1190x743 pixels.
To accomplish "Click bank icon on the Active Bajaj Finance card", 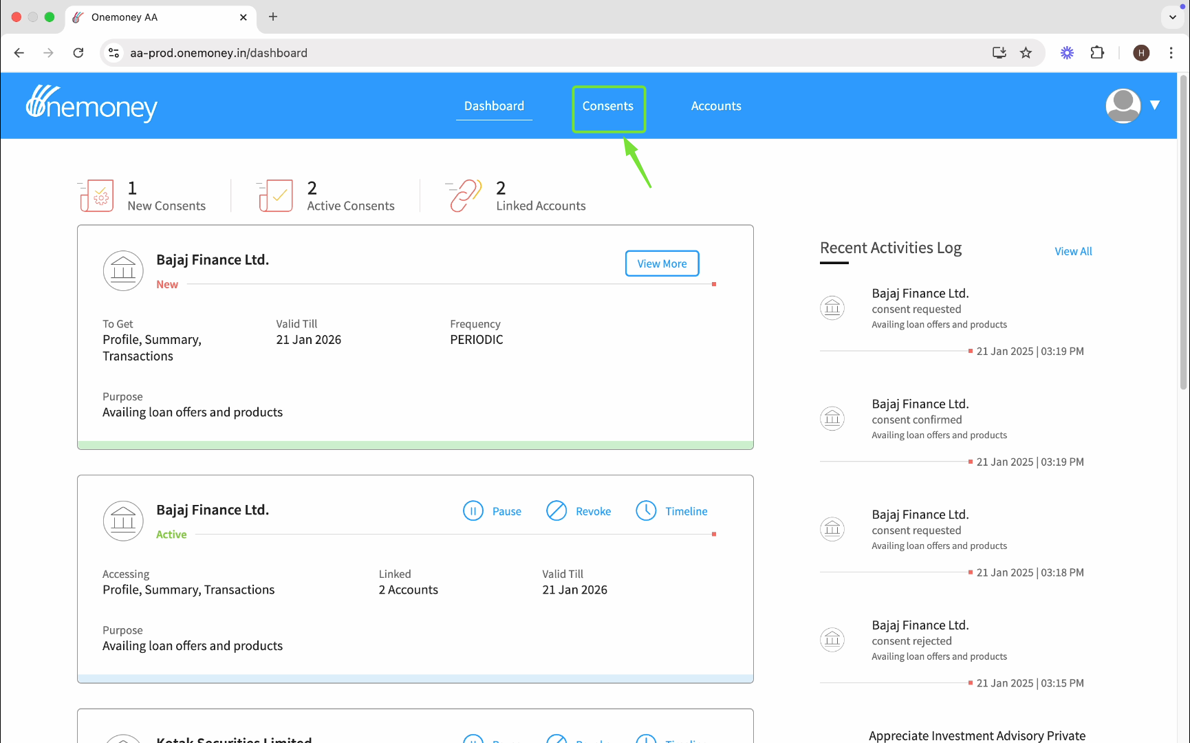I will click(x=123, y=521).
